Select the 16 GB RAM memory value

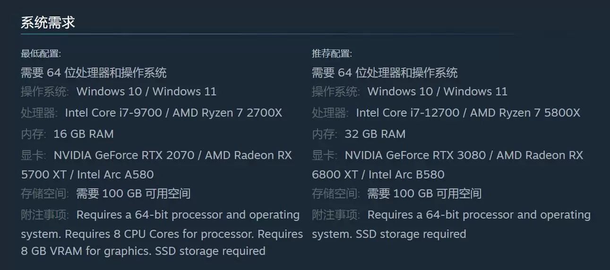(x=84, y=134)
